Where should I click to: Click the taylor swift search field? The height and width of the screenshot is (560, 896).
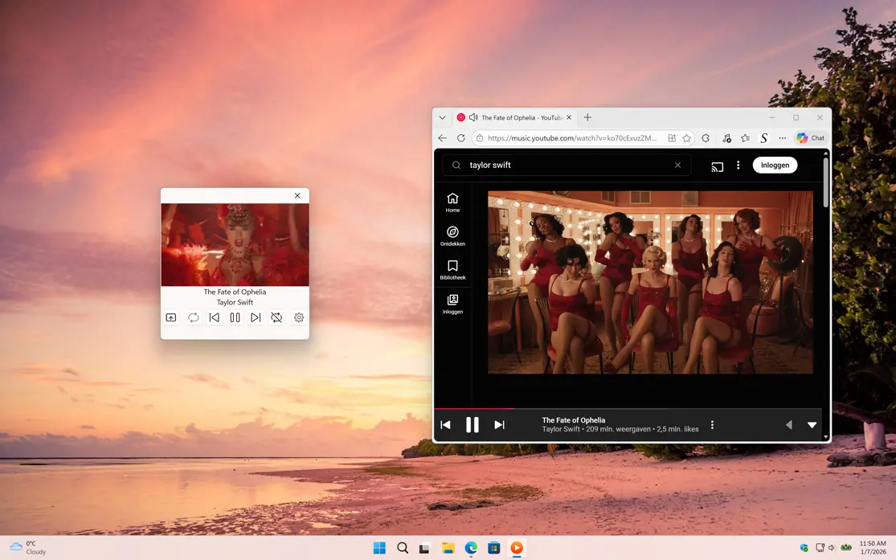[x=563, y=165]
